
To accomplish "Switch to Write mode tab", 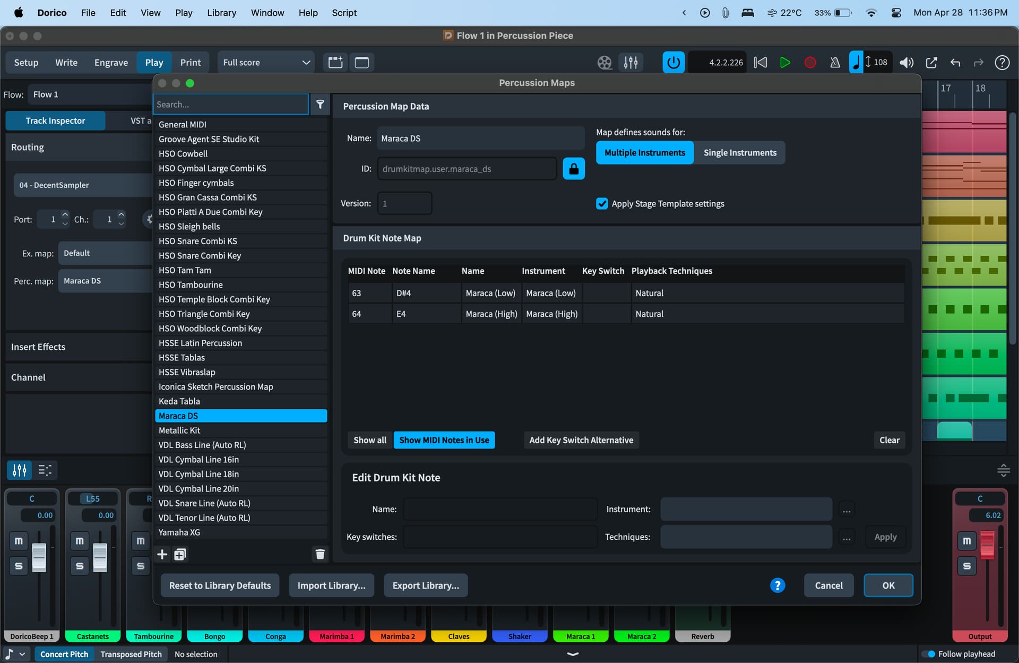I will 66,63.
